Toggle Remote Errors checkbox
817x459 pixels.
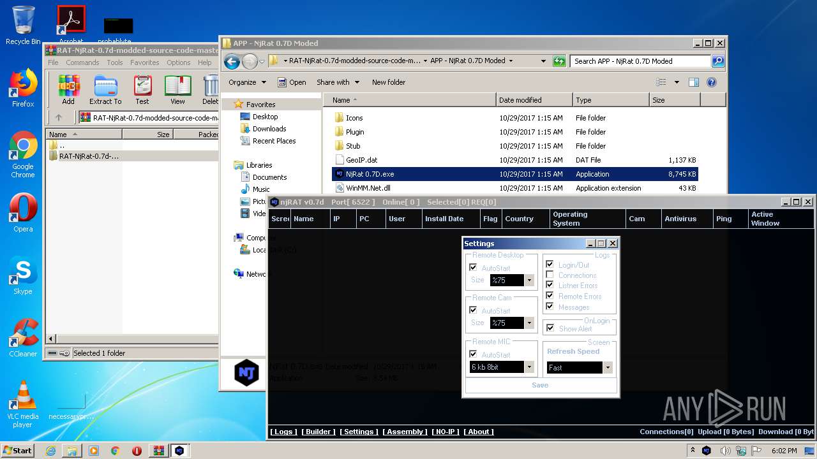(x=550, y=296)
